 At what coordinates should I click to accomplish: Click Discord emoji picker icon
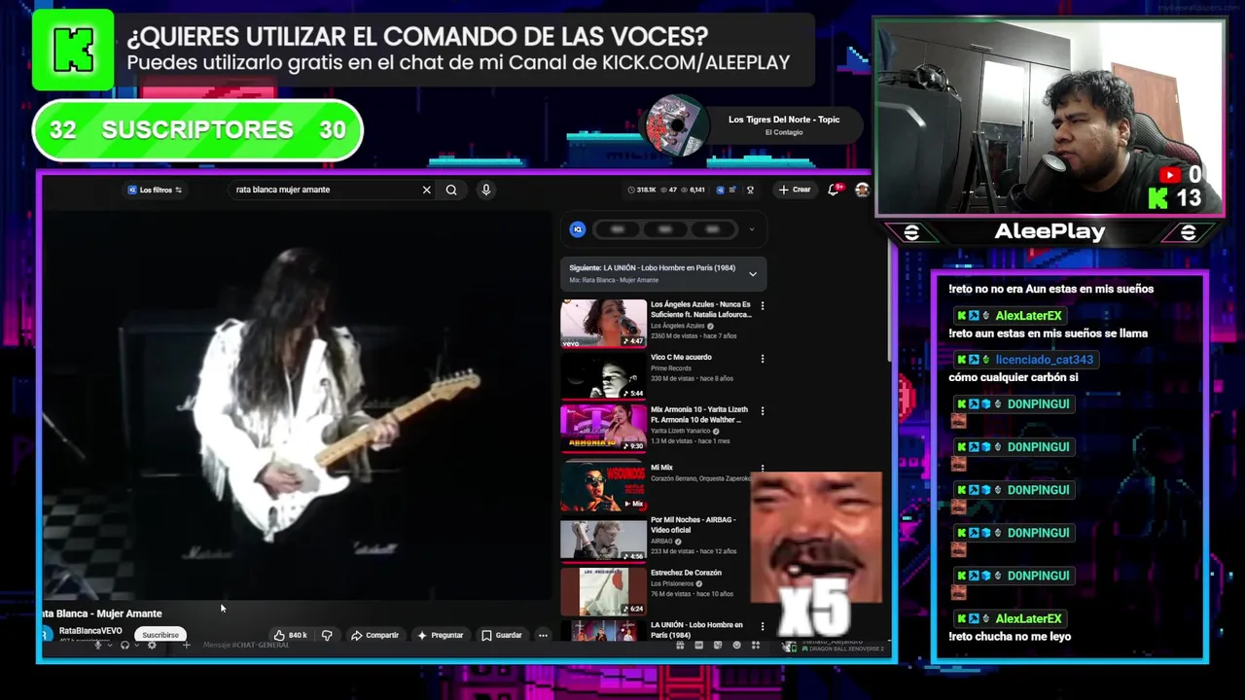click(736, 645)
